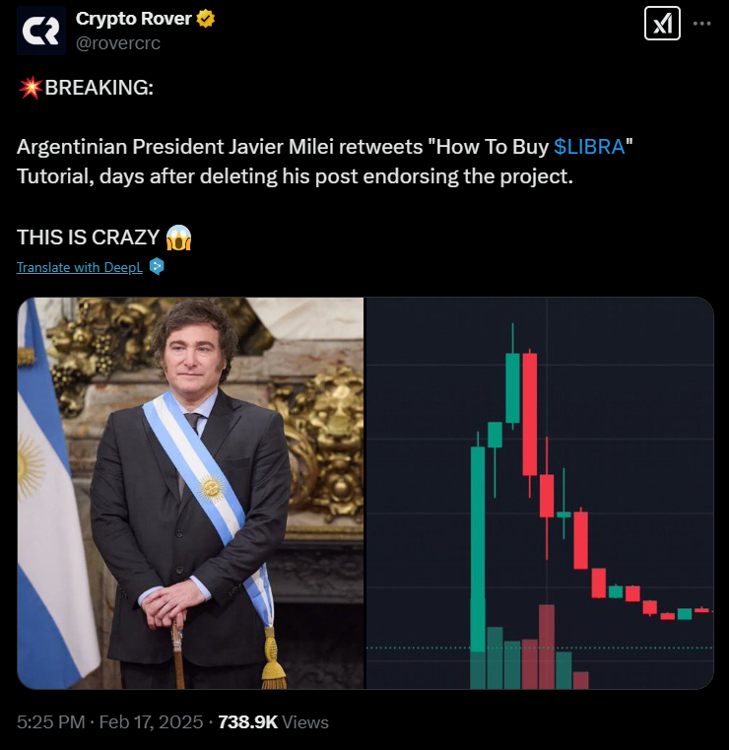Open the $LIBRA cashtag link
Viewport: 729px width, 750px height.
click(x=589, y=147)
